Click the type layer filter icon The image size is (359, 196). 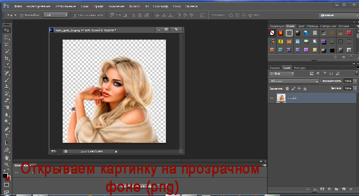tap(325, 73)
